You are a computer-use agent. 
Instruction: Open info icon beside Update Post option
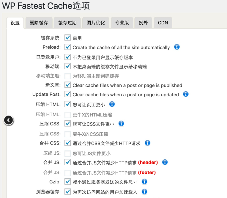186,94
